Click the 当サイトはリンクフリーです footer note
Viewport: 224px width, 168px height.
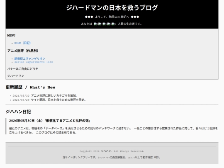(112, 158)
